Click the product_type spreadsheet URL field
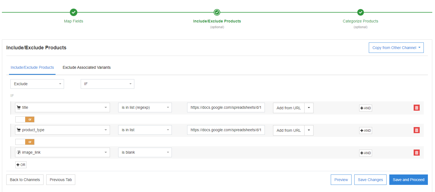435x192 pixels. [x=226, y=130]
